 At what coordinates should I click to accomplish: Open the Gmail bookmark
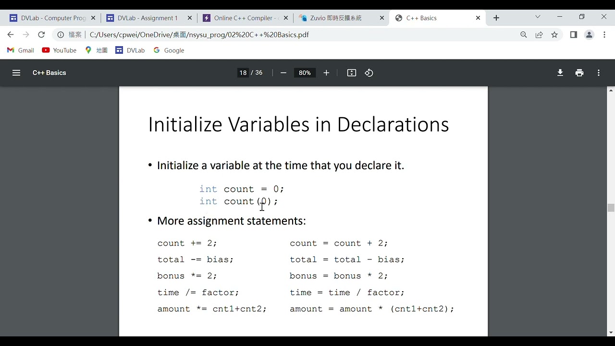coord(21,50)
